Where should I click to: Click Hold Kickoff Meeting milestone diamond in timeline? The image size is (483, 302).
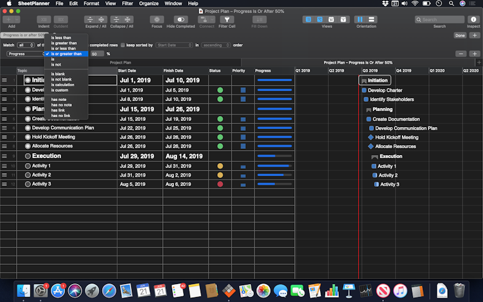(x=371, y=137)
